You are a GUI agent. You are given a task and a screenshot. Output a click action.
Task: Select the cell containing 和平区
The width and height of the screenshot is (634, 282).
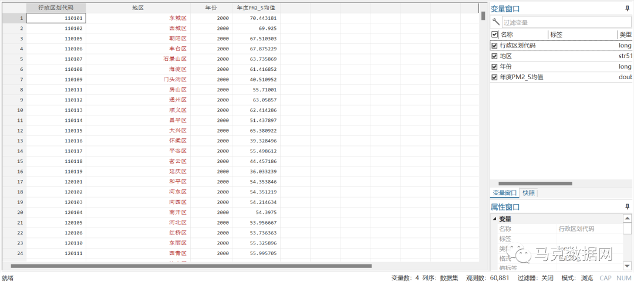tap(139, 182)
